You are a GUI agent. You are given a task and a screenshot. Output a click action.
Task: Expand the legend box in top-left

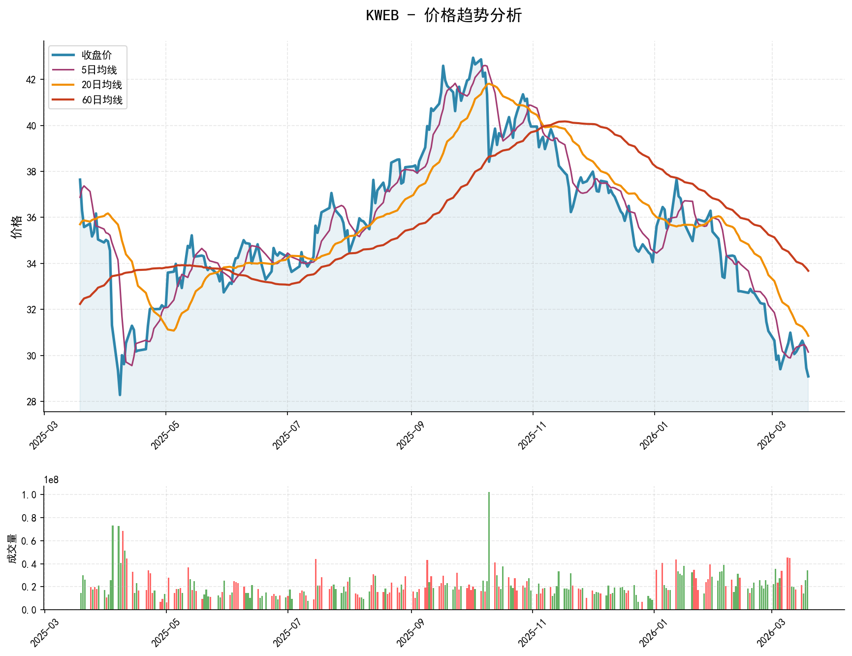coord(88,76)
